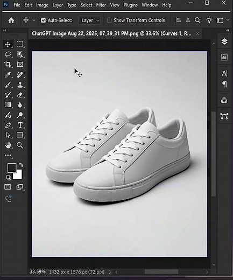Select the Lasso tool
Image resolution: width=233 pixels, height=280 pixels.
pyautogui.click(x=8, y=54)
